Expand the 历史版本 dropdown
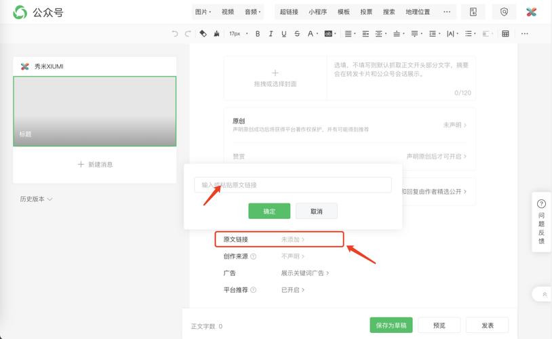Image resolution: width=552 pixels, height=339 pixels. click(x=36, y=199)
